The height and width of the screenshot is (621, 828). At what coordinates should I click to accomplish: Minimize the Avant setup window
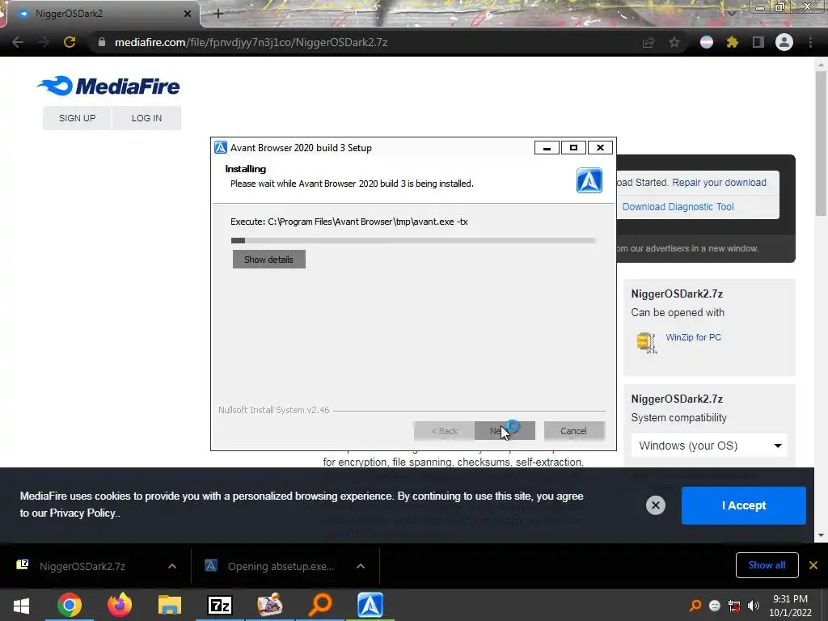[547, 148]
